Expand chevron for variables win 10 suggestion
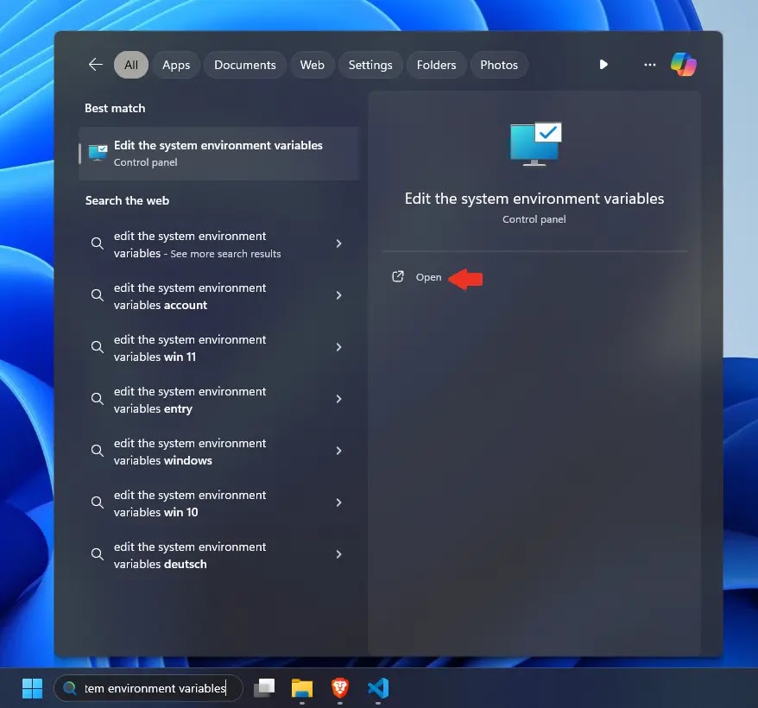This screenshot has height=708, width=758. point(339,503)
